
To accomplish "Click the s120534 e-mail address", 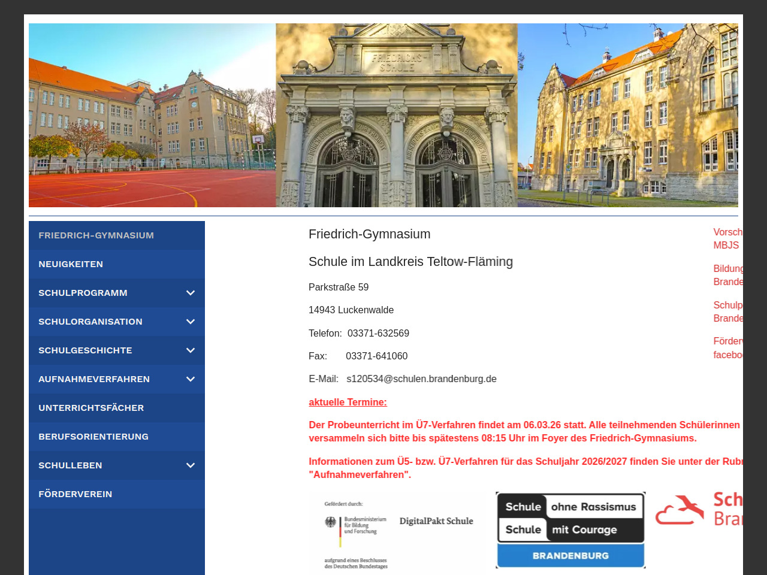I will coord(421,379).
